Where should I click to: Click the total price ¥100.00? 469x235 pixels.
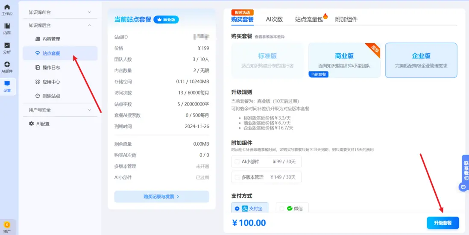click(x=249, y=223)
